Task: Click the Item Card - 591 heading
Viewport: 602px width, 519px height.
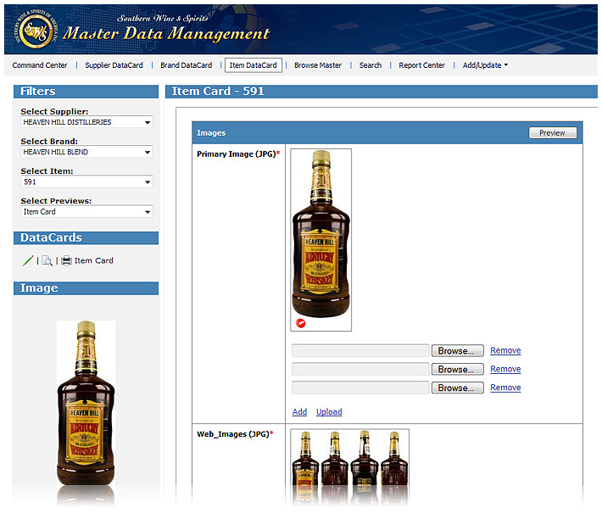Action: tap(218, 91)
